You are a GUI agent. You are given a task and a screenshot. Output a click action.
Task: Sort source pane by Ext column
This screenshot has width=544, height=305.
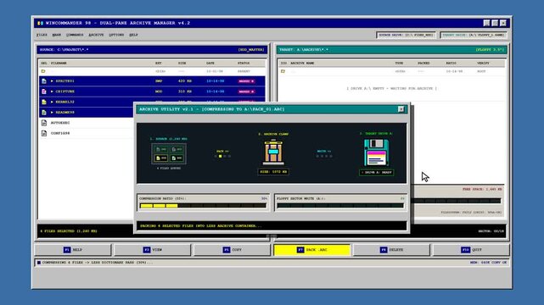click(159, 63)
